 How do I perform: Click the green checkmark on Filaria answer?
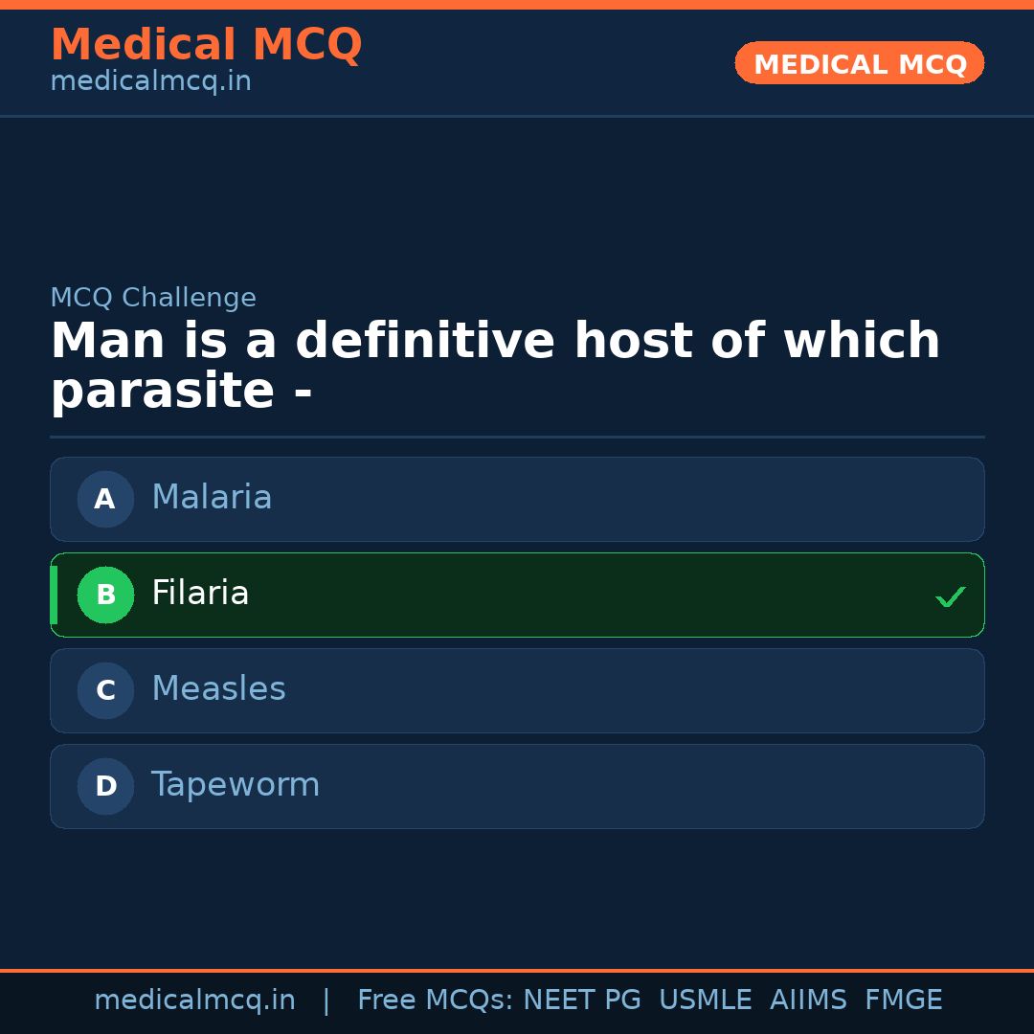950,596
